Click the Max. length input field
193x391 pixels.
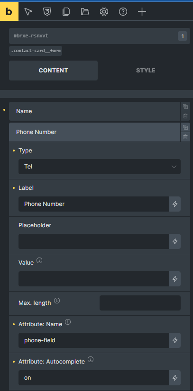tap(140, 303)
